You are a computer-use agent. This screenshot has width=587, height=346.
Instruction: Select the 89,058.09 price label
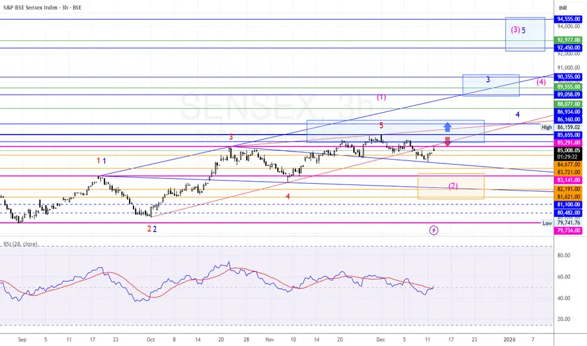569,94
